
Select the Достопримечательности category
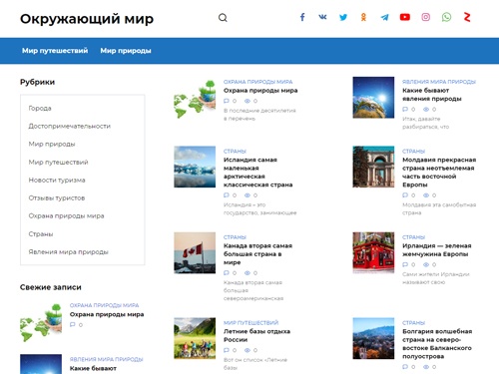(x=70, y=126)
